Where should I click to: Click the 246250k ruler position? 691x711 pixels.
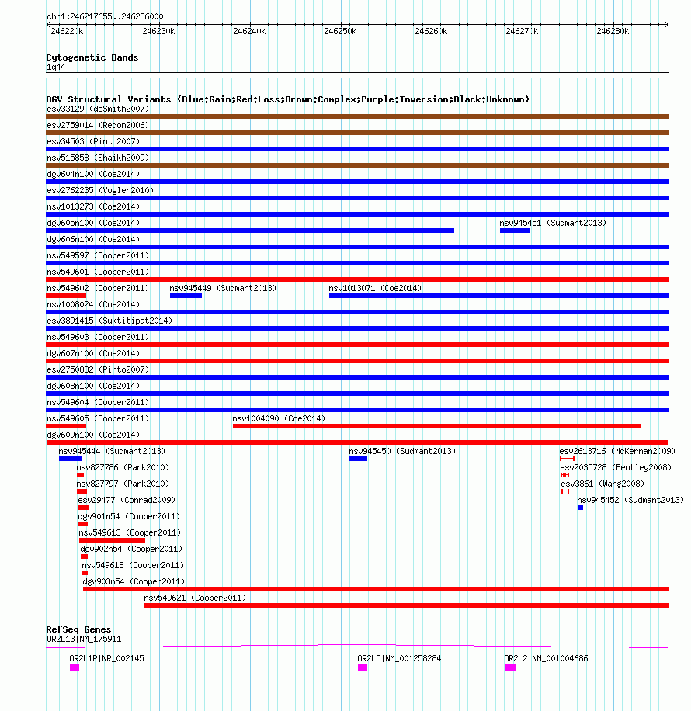tap(340, 32)
